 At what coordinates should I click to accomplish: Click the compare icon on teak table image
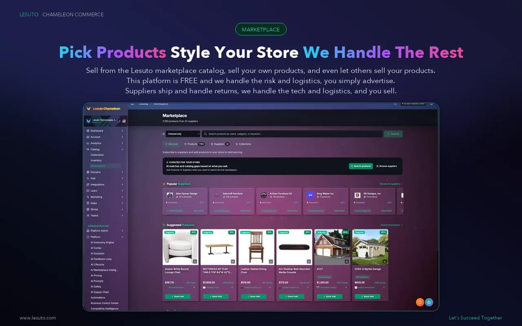tap(233, 262)
